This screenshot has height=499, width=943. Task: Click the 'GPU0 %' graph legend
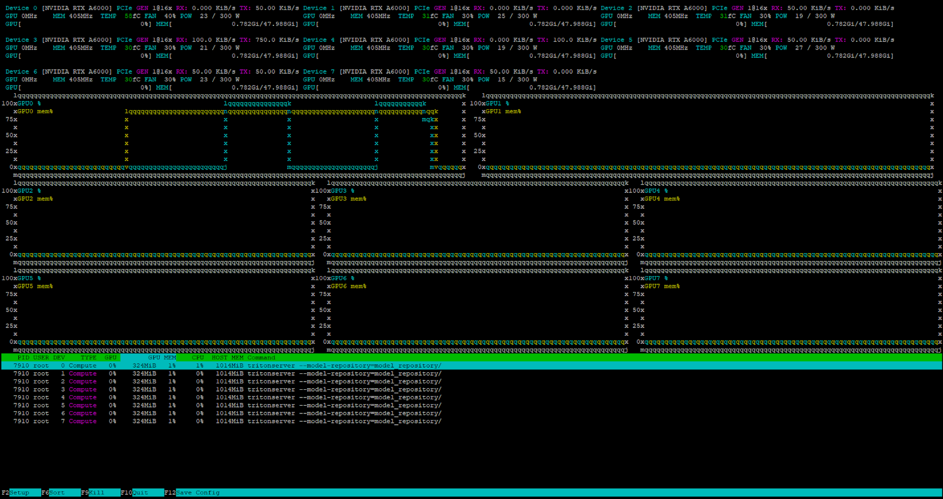point(29,103)
